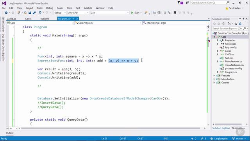Open the Main(string[] args) member dropdown
Screen dimensions: 250x141
point(176,23)
